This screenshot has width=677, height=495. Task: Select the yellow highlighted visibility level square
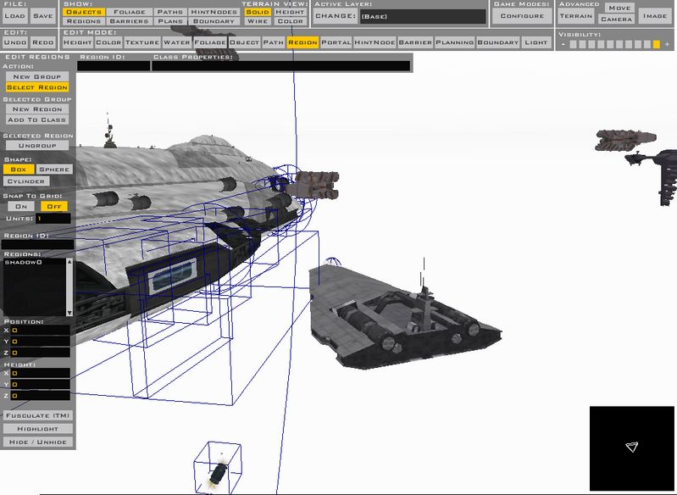[x=657, y=44]
